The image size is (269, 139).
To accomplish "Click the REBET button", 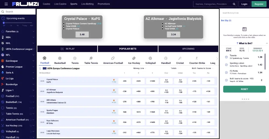I will pyautogui.click(x=244, y=89).
